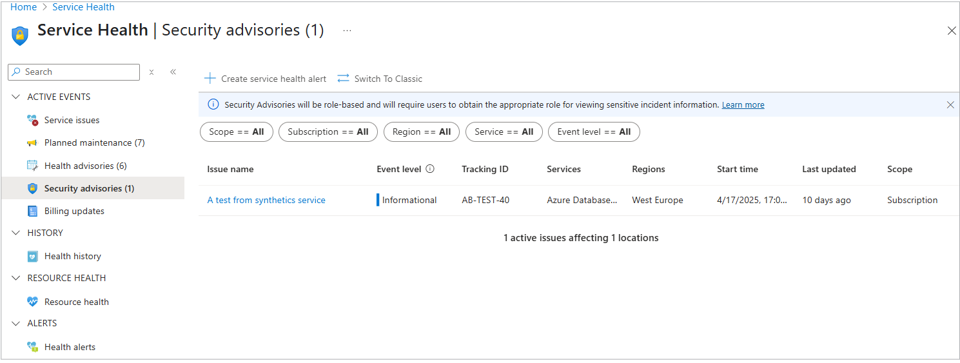Screen dimensions: 960x363
Task: Click the Service issues heart icon
Action: [33, 121]
